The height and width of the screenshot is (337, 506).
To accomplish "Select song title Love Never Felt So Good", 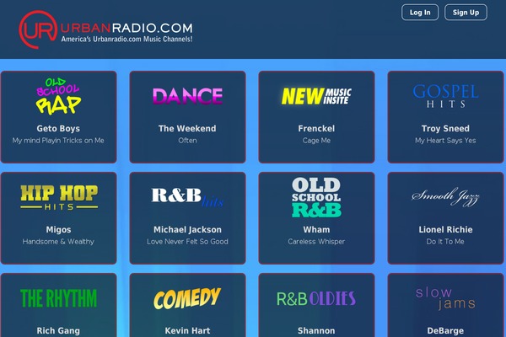I will point(187,242).
